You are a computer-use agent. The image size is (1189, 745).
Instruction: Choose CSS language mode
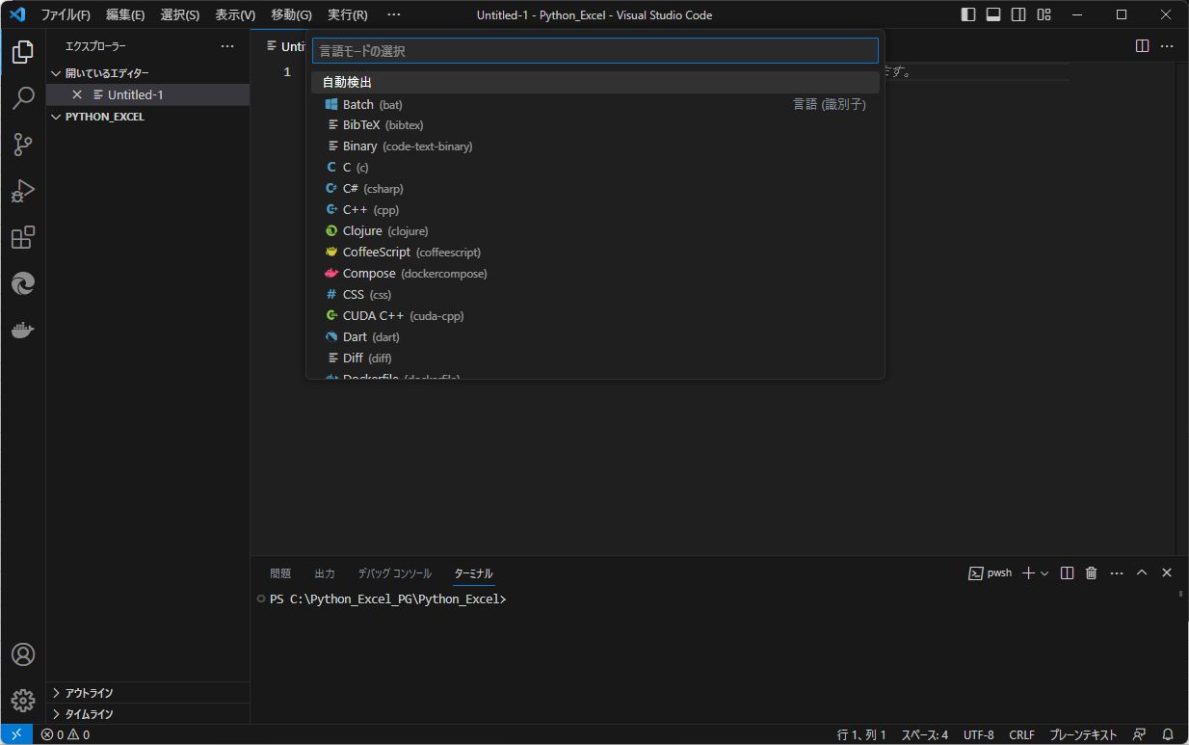[595, 295]
